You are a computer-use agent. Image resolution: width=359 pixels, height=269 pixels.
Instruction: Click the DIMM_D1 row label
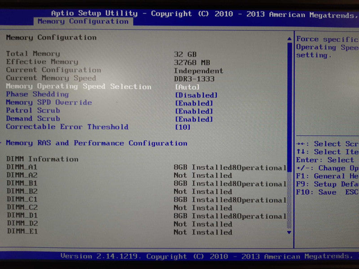pos(22,216)
